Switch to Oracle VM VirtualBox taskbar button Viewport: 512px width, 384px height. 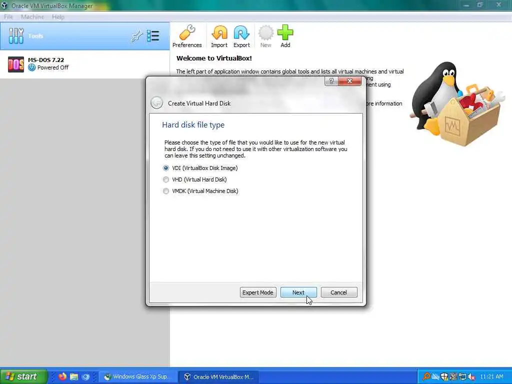click(x=219, y=376)
